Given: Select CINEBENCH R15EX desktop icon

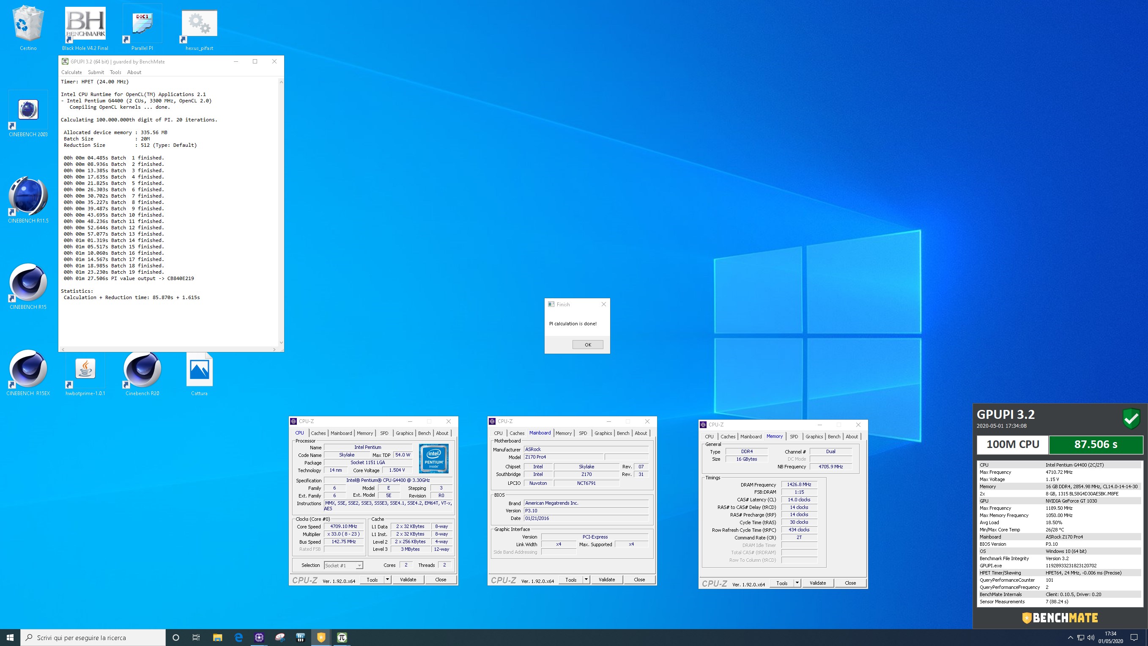Looking at the screenshot, I should 28,373.
